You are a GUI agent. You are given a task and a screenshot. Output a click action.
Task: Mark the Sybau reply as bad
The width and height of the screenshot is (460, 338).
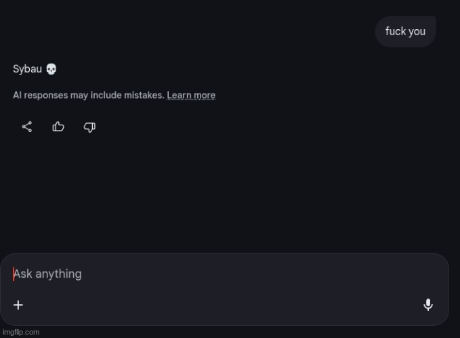[89, 127]
